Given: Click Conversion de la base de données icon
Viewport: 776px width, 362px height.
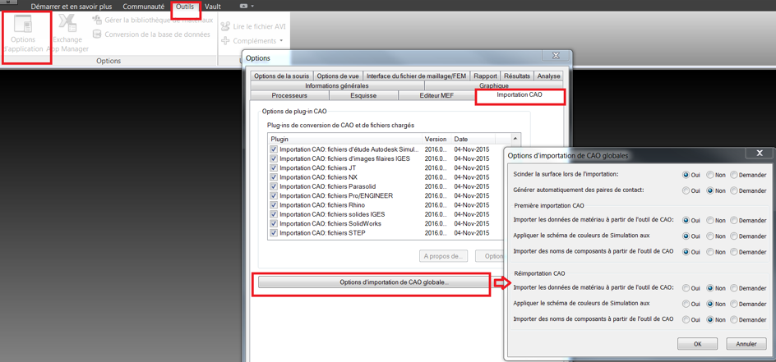Looking at the screenshot, I should click(x=97, y=34).
